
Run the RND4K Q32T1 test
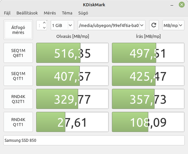[x=18, y=99]
